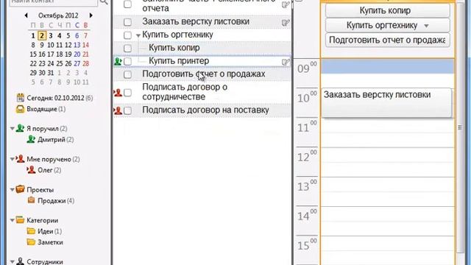Open Заказать верстку листовки event at 10:00
This screenshot has width=471, height=265.
[386, 102]
